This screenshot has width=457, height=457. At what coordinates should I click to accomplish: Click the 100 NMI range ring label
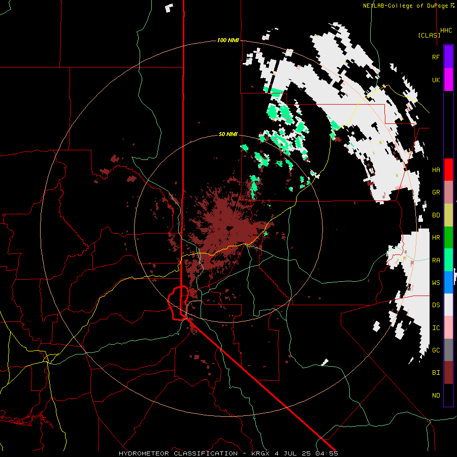coord(228,40)
